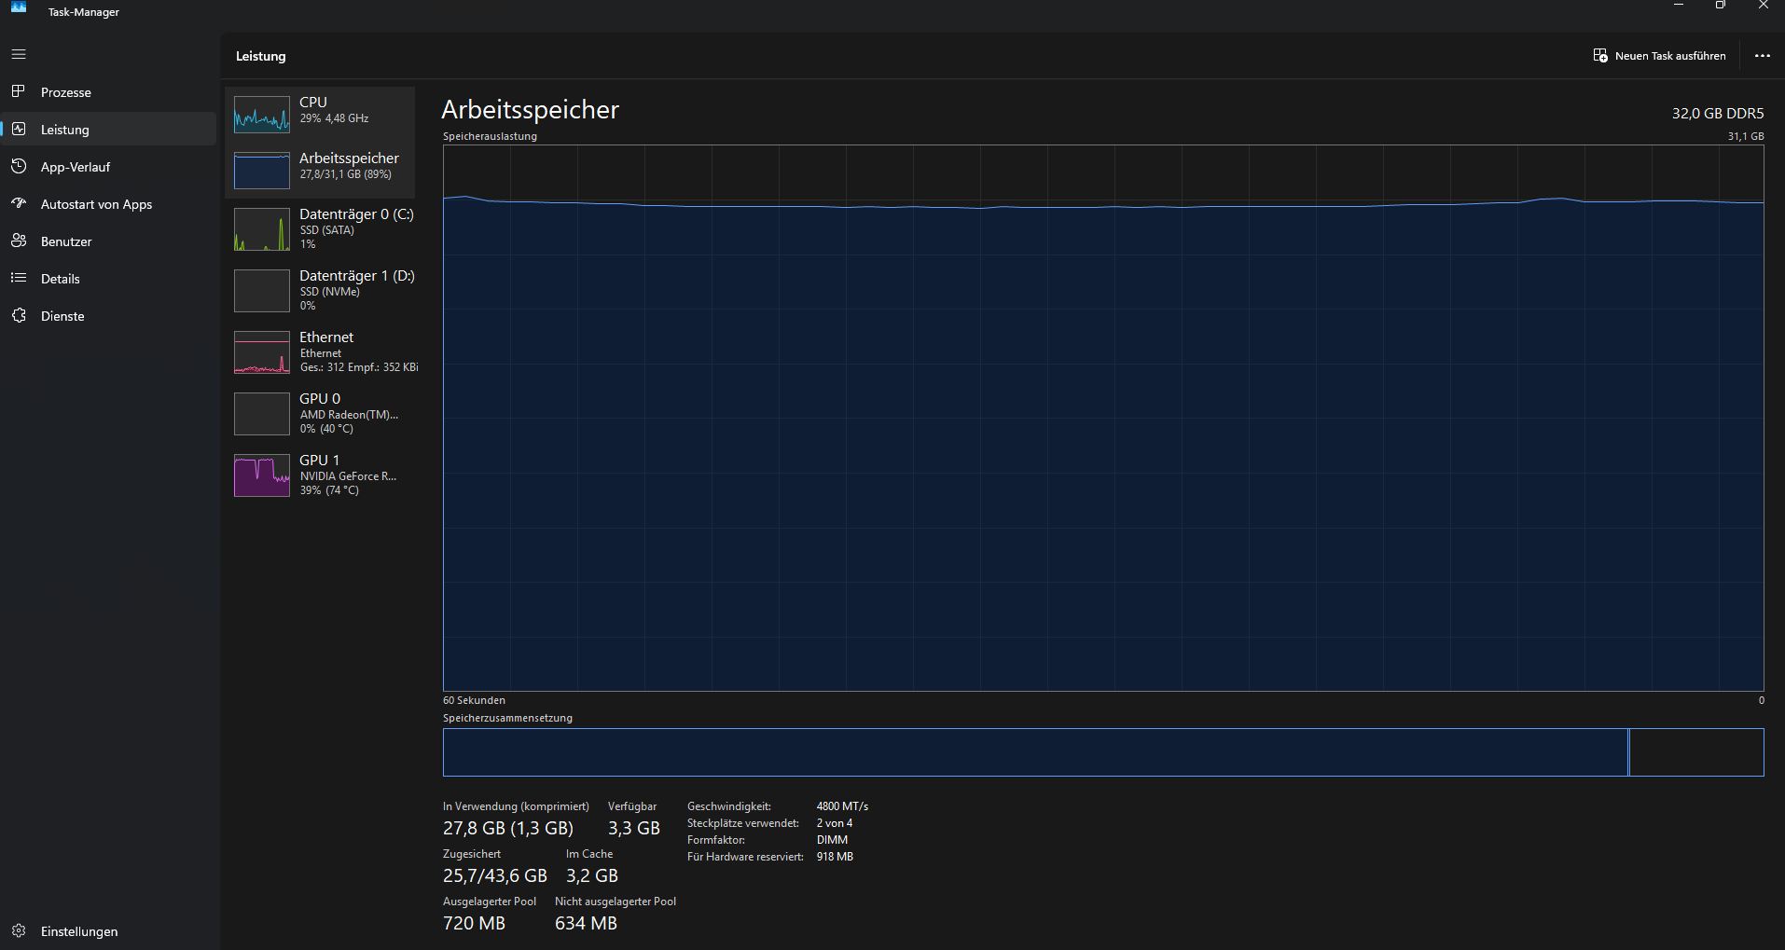Screen dimensions: 1785x950
Task: Click the Arbeitsspeicher heading
Action: tap(530, 109)
